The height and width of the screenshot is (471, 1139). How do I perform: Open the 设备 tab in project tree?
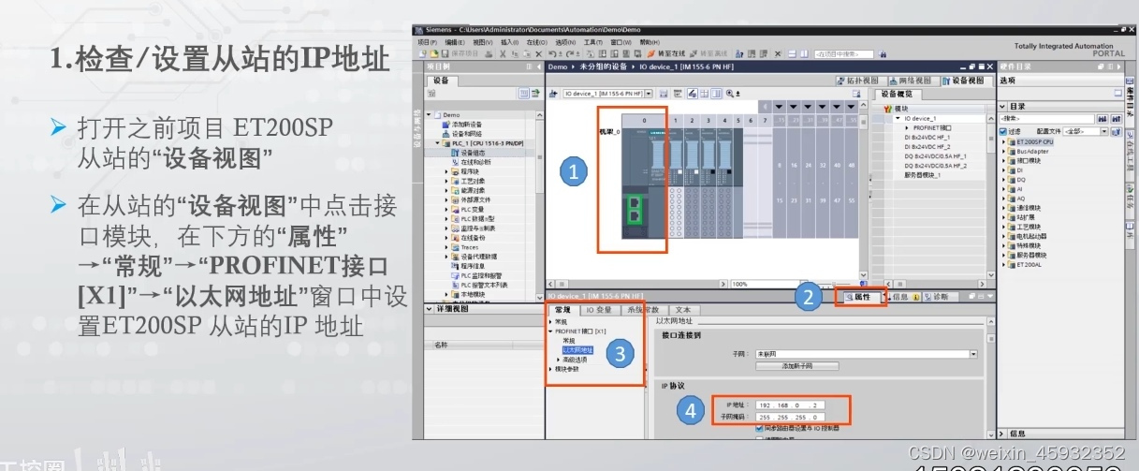pyautogui.click(x=442, y=81)
